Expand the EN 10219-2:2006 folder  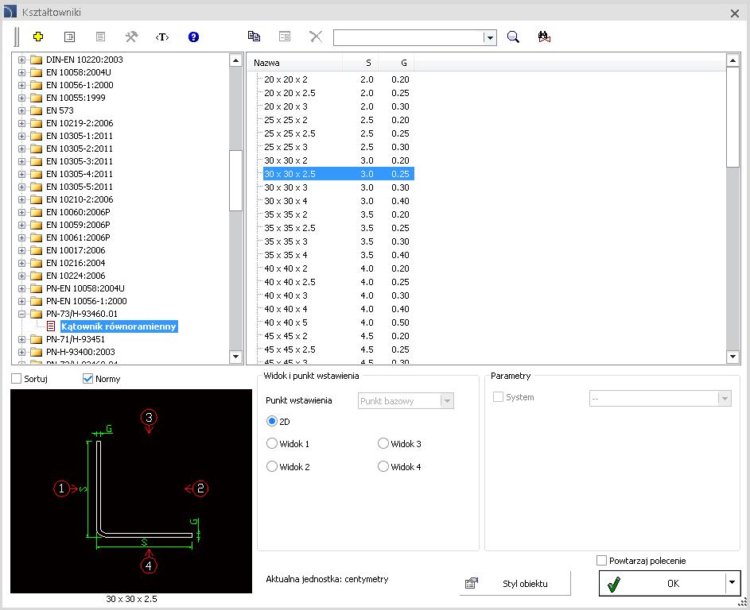pyautogui.click(x=21, y=123)
